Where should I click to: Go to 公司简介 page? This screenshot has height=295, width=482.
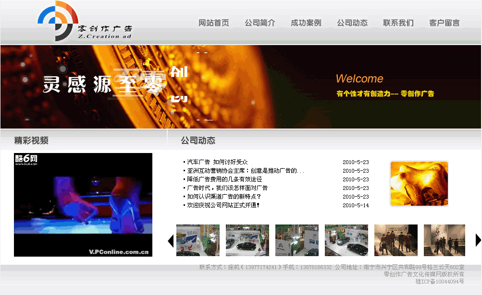coord(260,23)
